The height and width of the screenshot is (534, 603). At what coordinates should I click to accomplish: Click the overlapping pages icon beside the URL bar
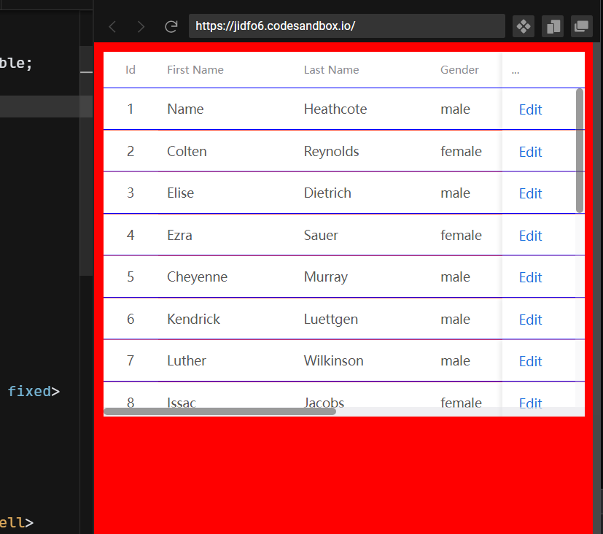pos(553,26)
